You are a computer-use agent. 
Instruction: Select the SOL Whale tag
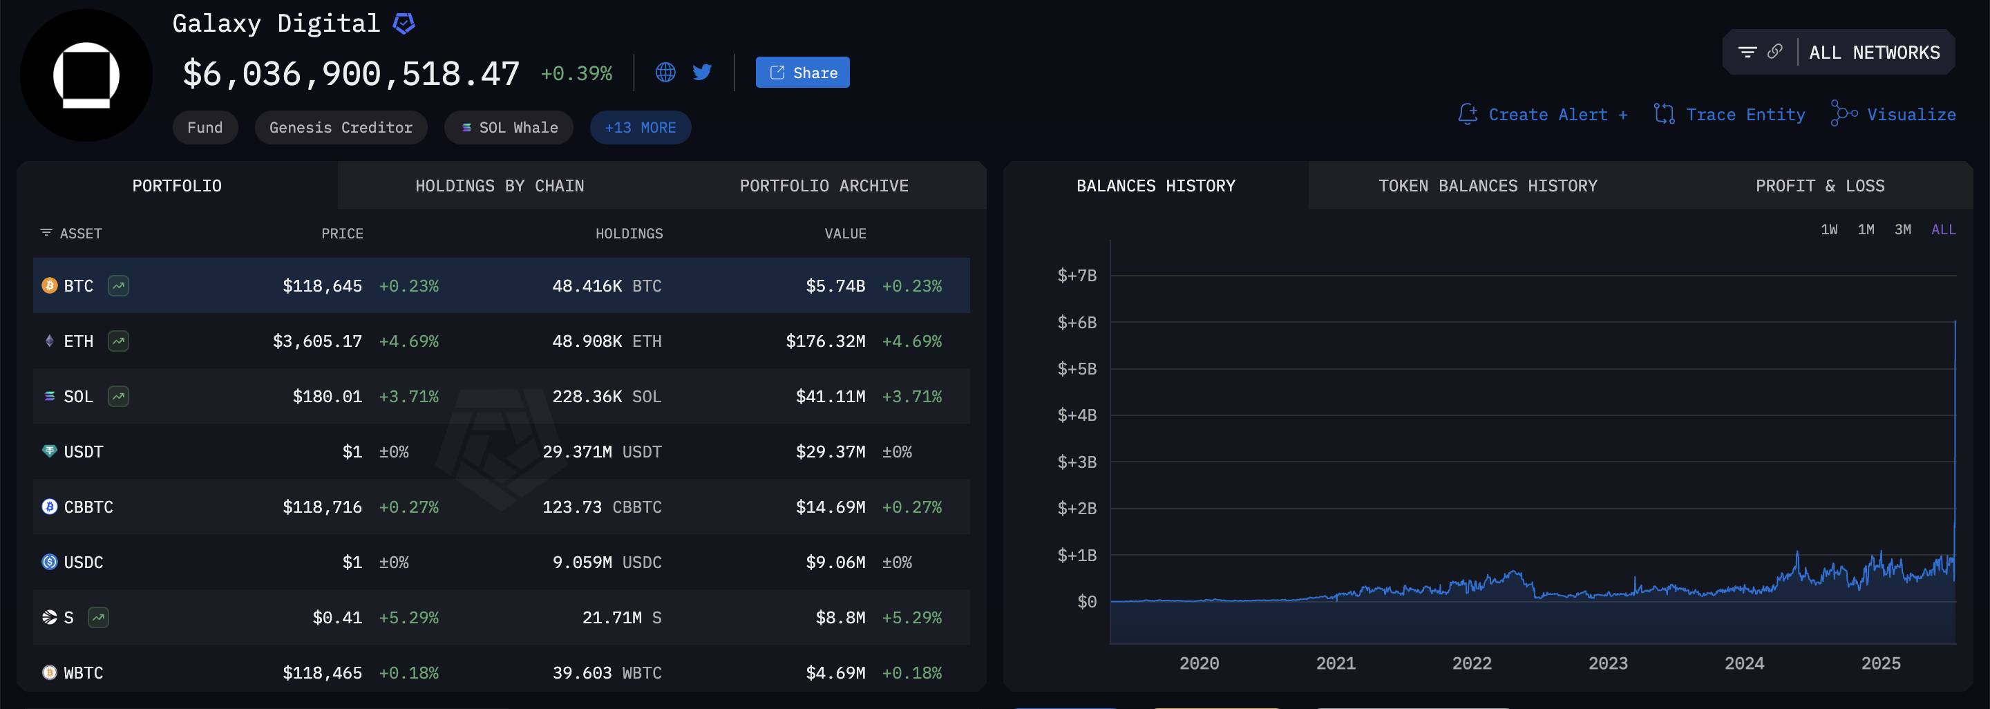[x=509, y=127]
